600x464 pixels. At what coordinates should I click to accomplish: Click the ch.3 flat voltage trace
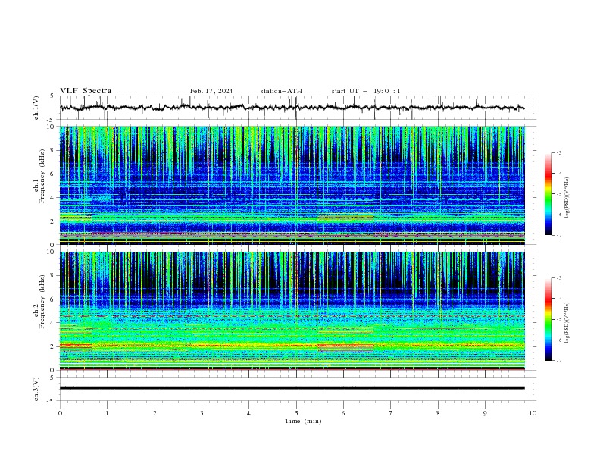click(292, 388)
